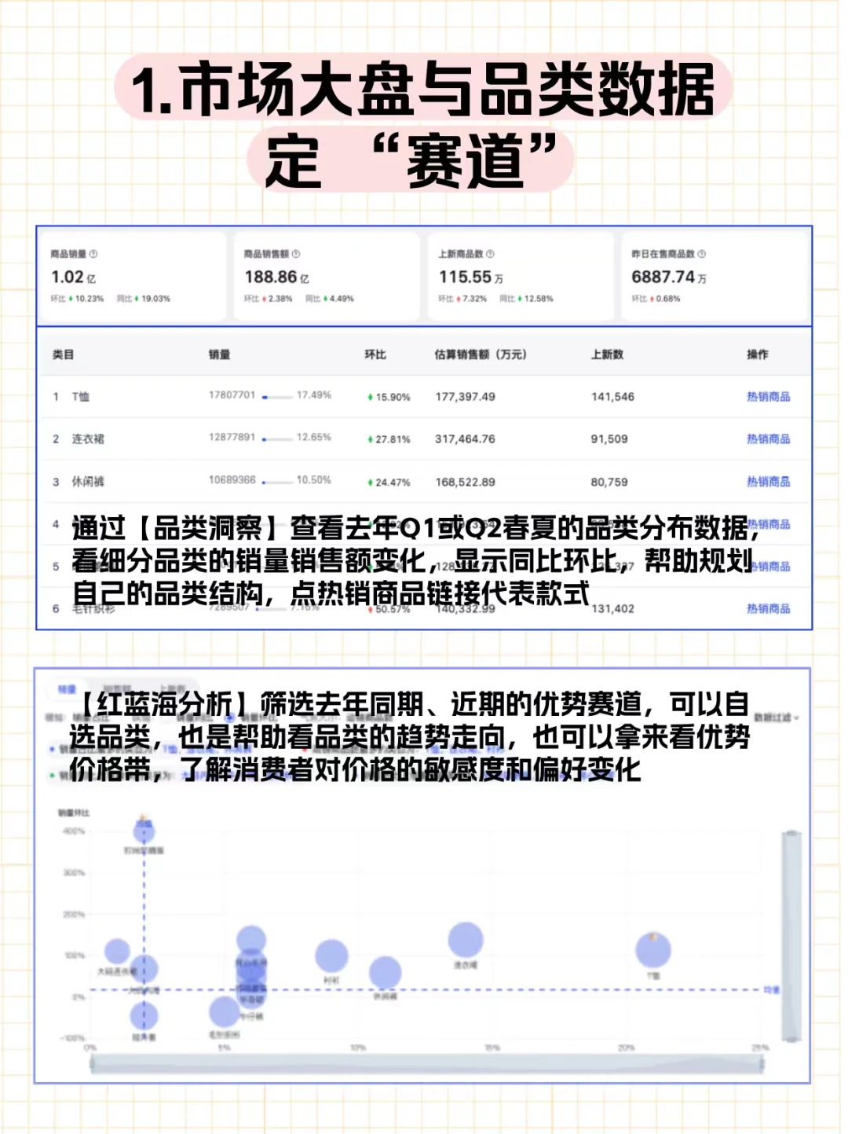The width and height of the screenshot is (848, 1134).
Task: Click the 连衣裙 bubble in scatter chart
Action: (466, 940)
